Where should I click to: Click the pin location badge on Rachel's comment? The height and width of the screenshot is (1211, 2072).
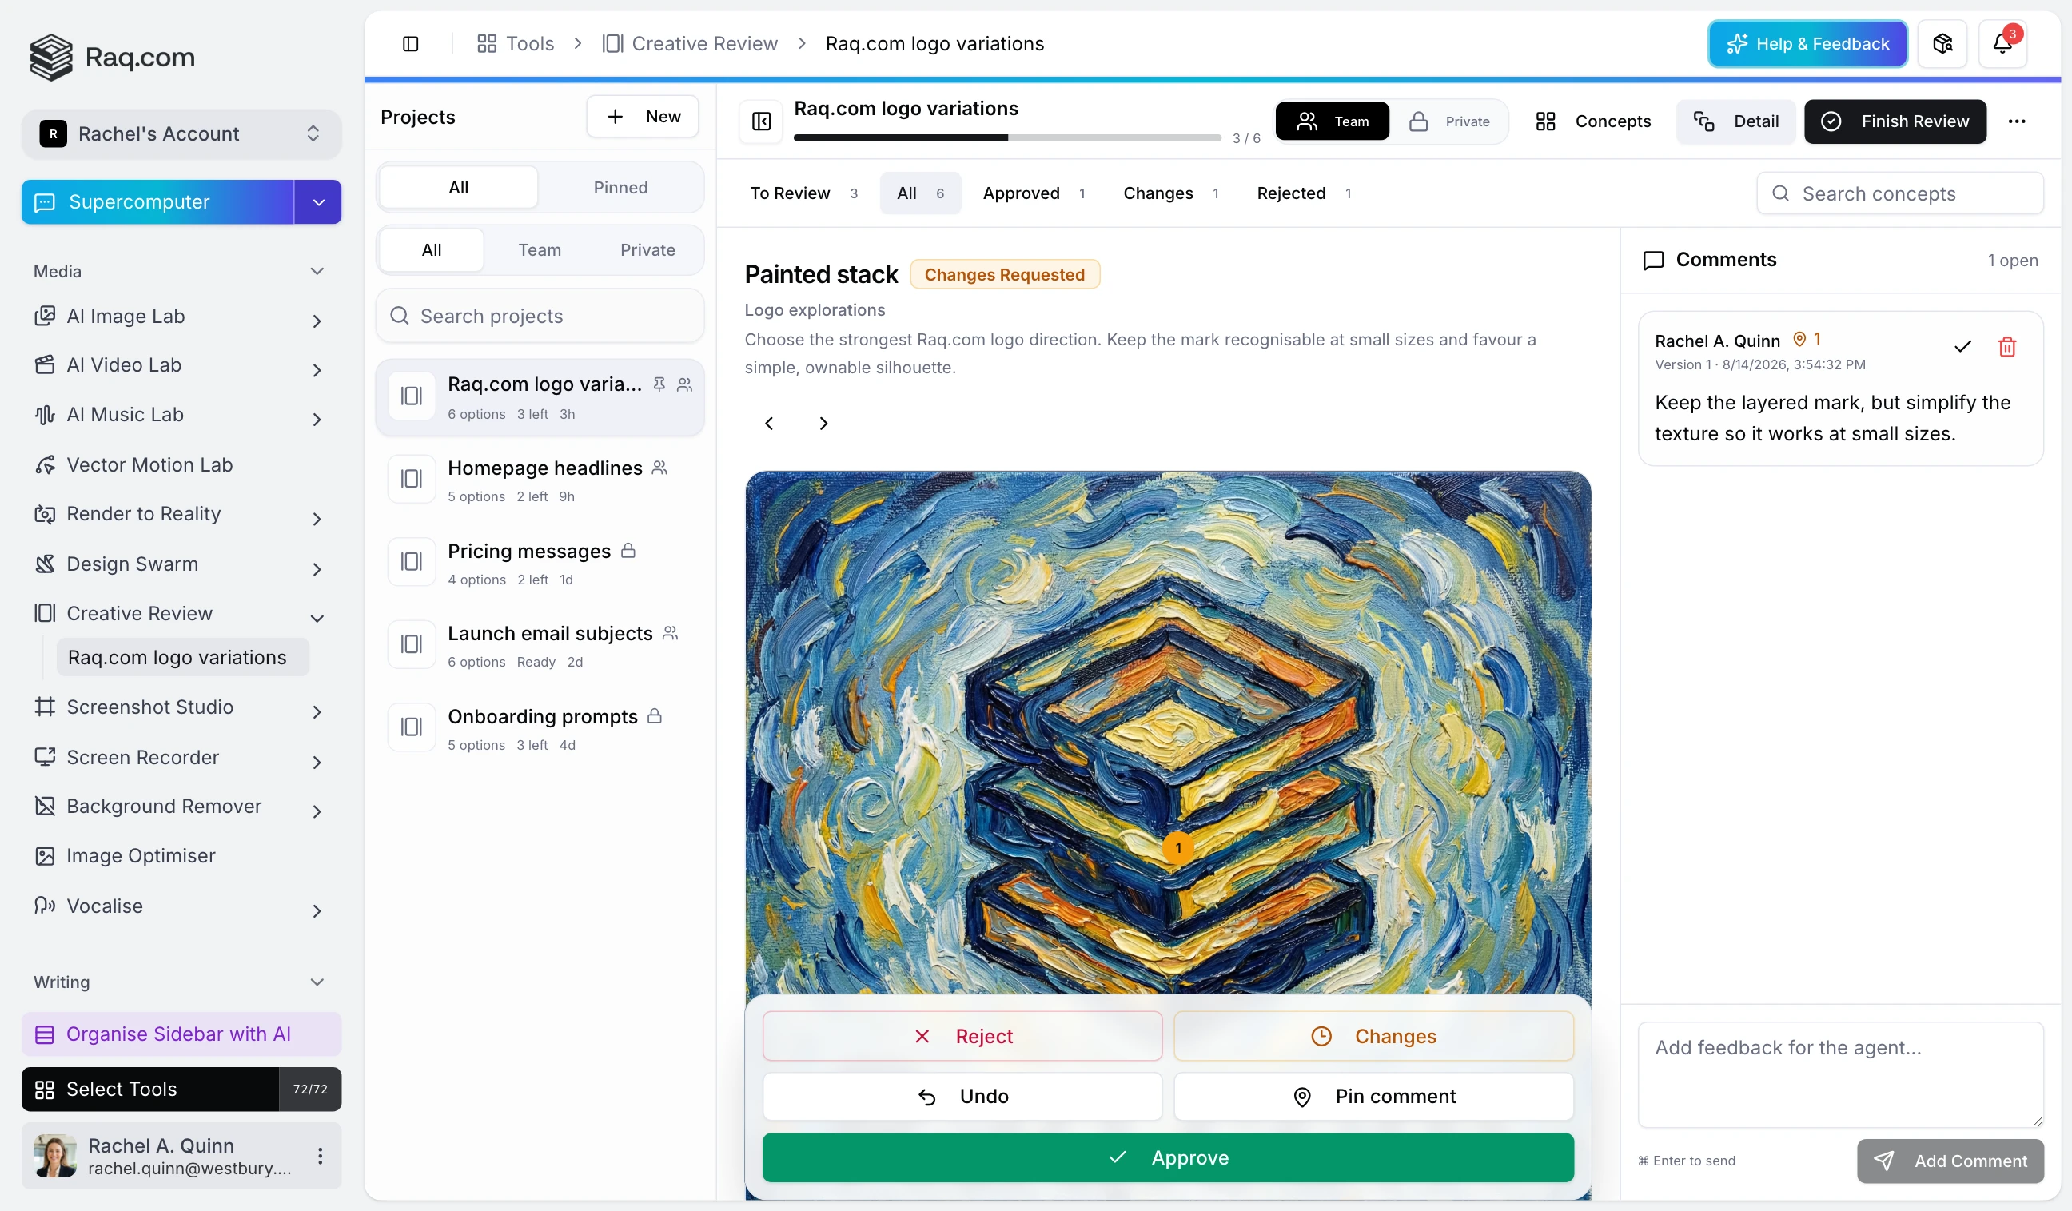[x=1807, y=340]
